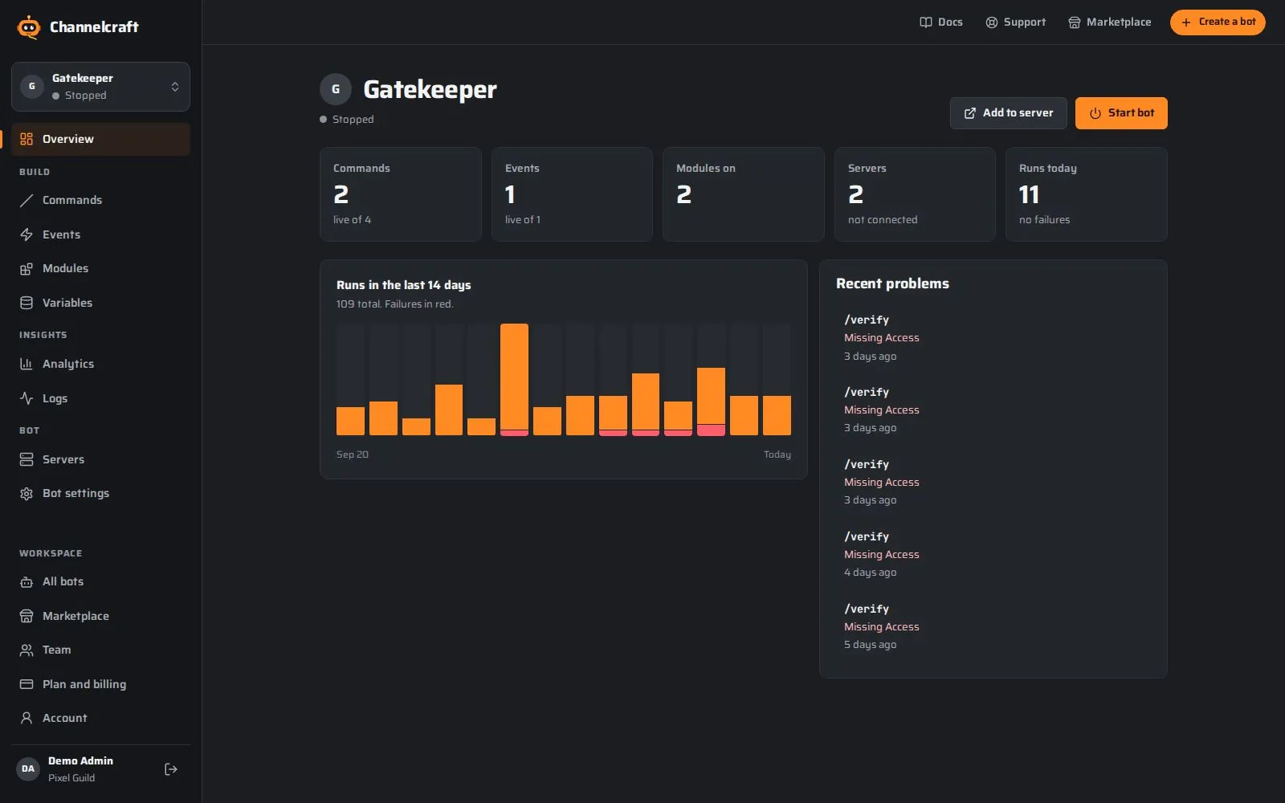Click the Create a bot button
This screenshot has width=1285, height=803.
[x=1218, y=22]
